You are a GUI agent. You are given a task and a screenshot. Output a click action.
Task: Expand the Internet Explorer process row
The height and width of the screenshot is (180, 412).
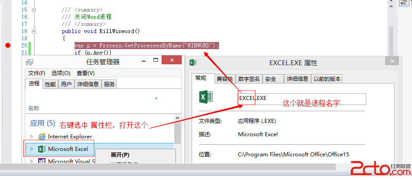pyautogui.click(x=32, y=136)
